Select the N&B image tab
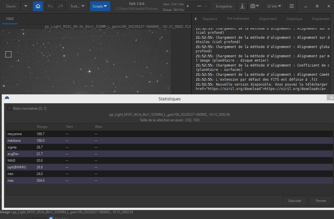 (x=10, y=19)
